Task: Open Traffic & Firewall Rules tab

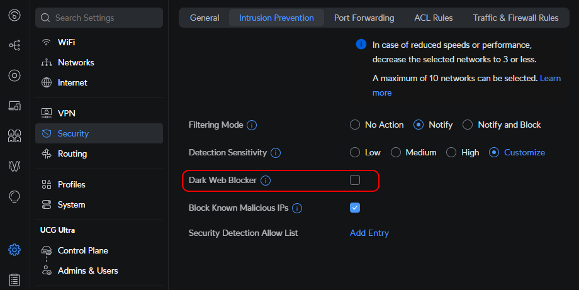Action: tap(515, 18)
